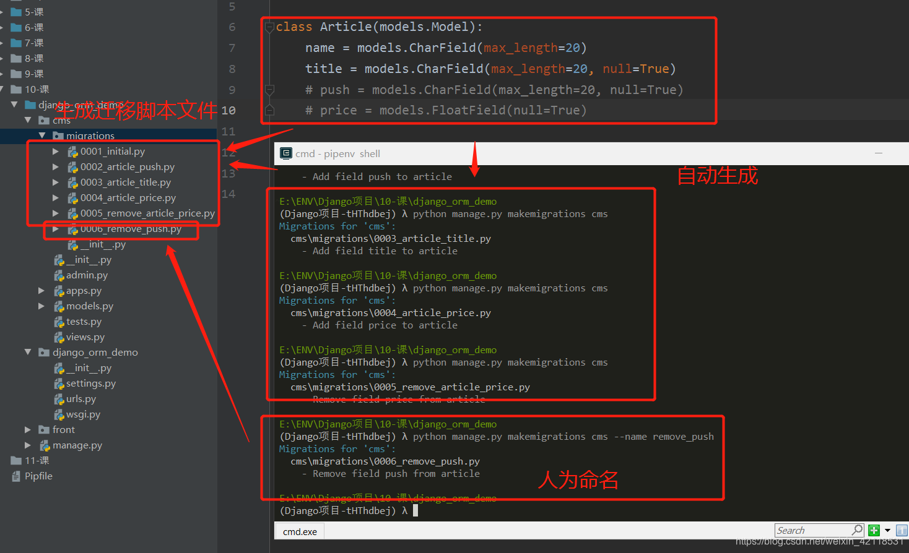Click Pipfile file icon
This screenshot has width=909, height=553.
coord(16,476)
